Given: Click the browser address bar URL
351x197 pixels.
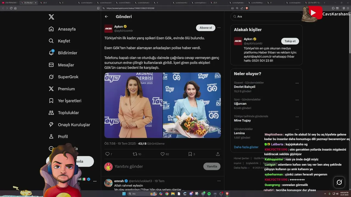Looking at the screenshot, I should pos(131,8).
